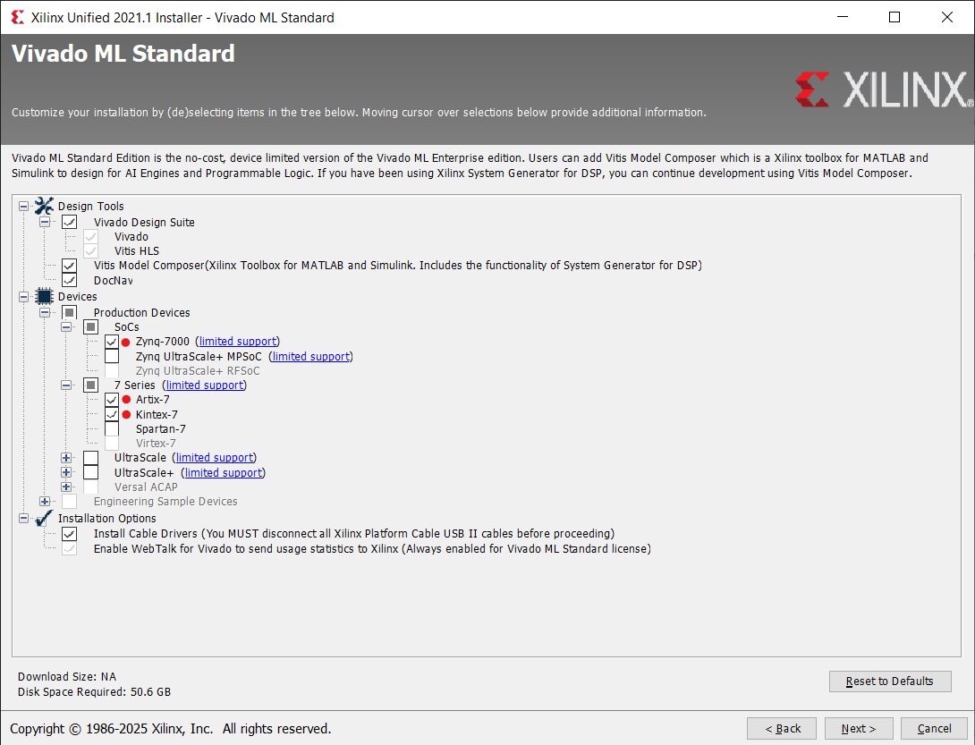The width and height of the screenshot is (975, 745).
Task: Expand the UltraScale+ node
Action: tap(66, 472)
